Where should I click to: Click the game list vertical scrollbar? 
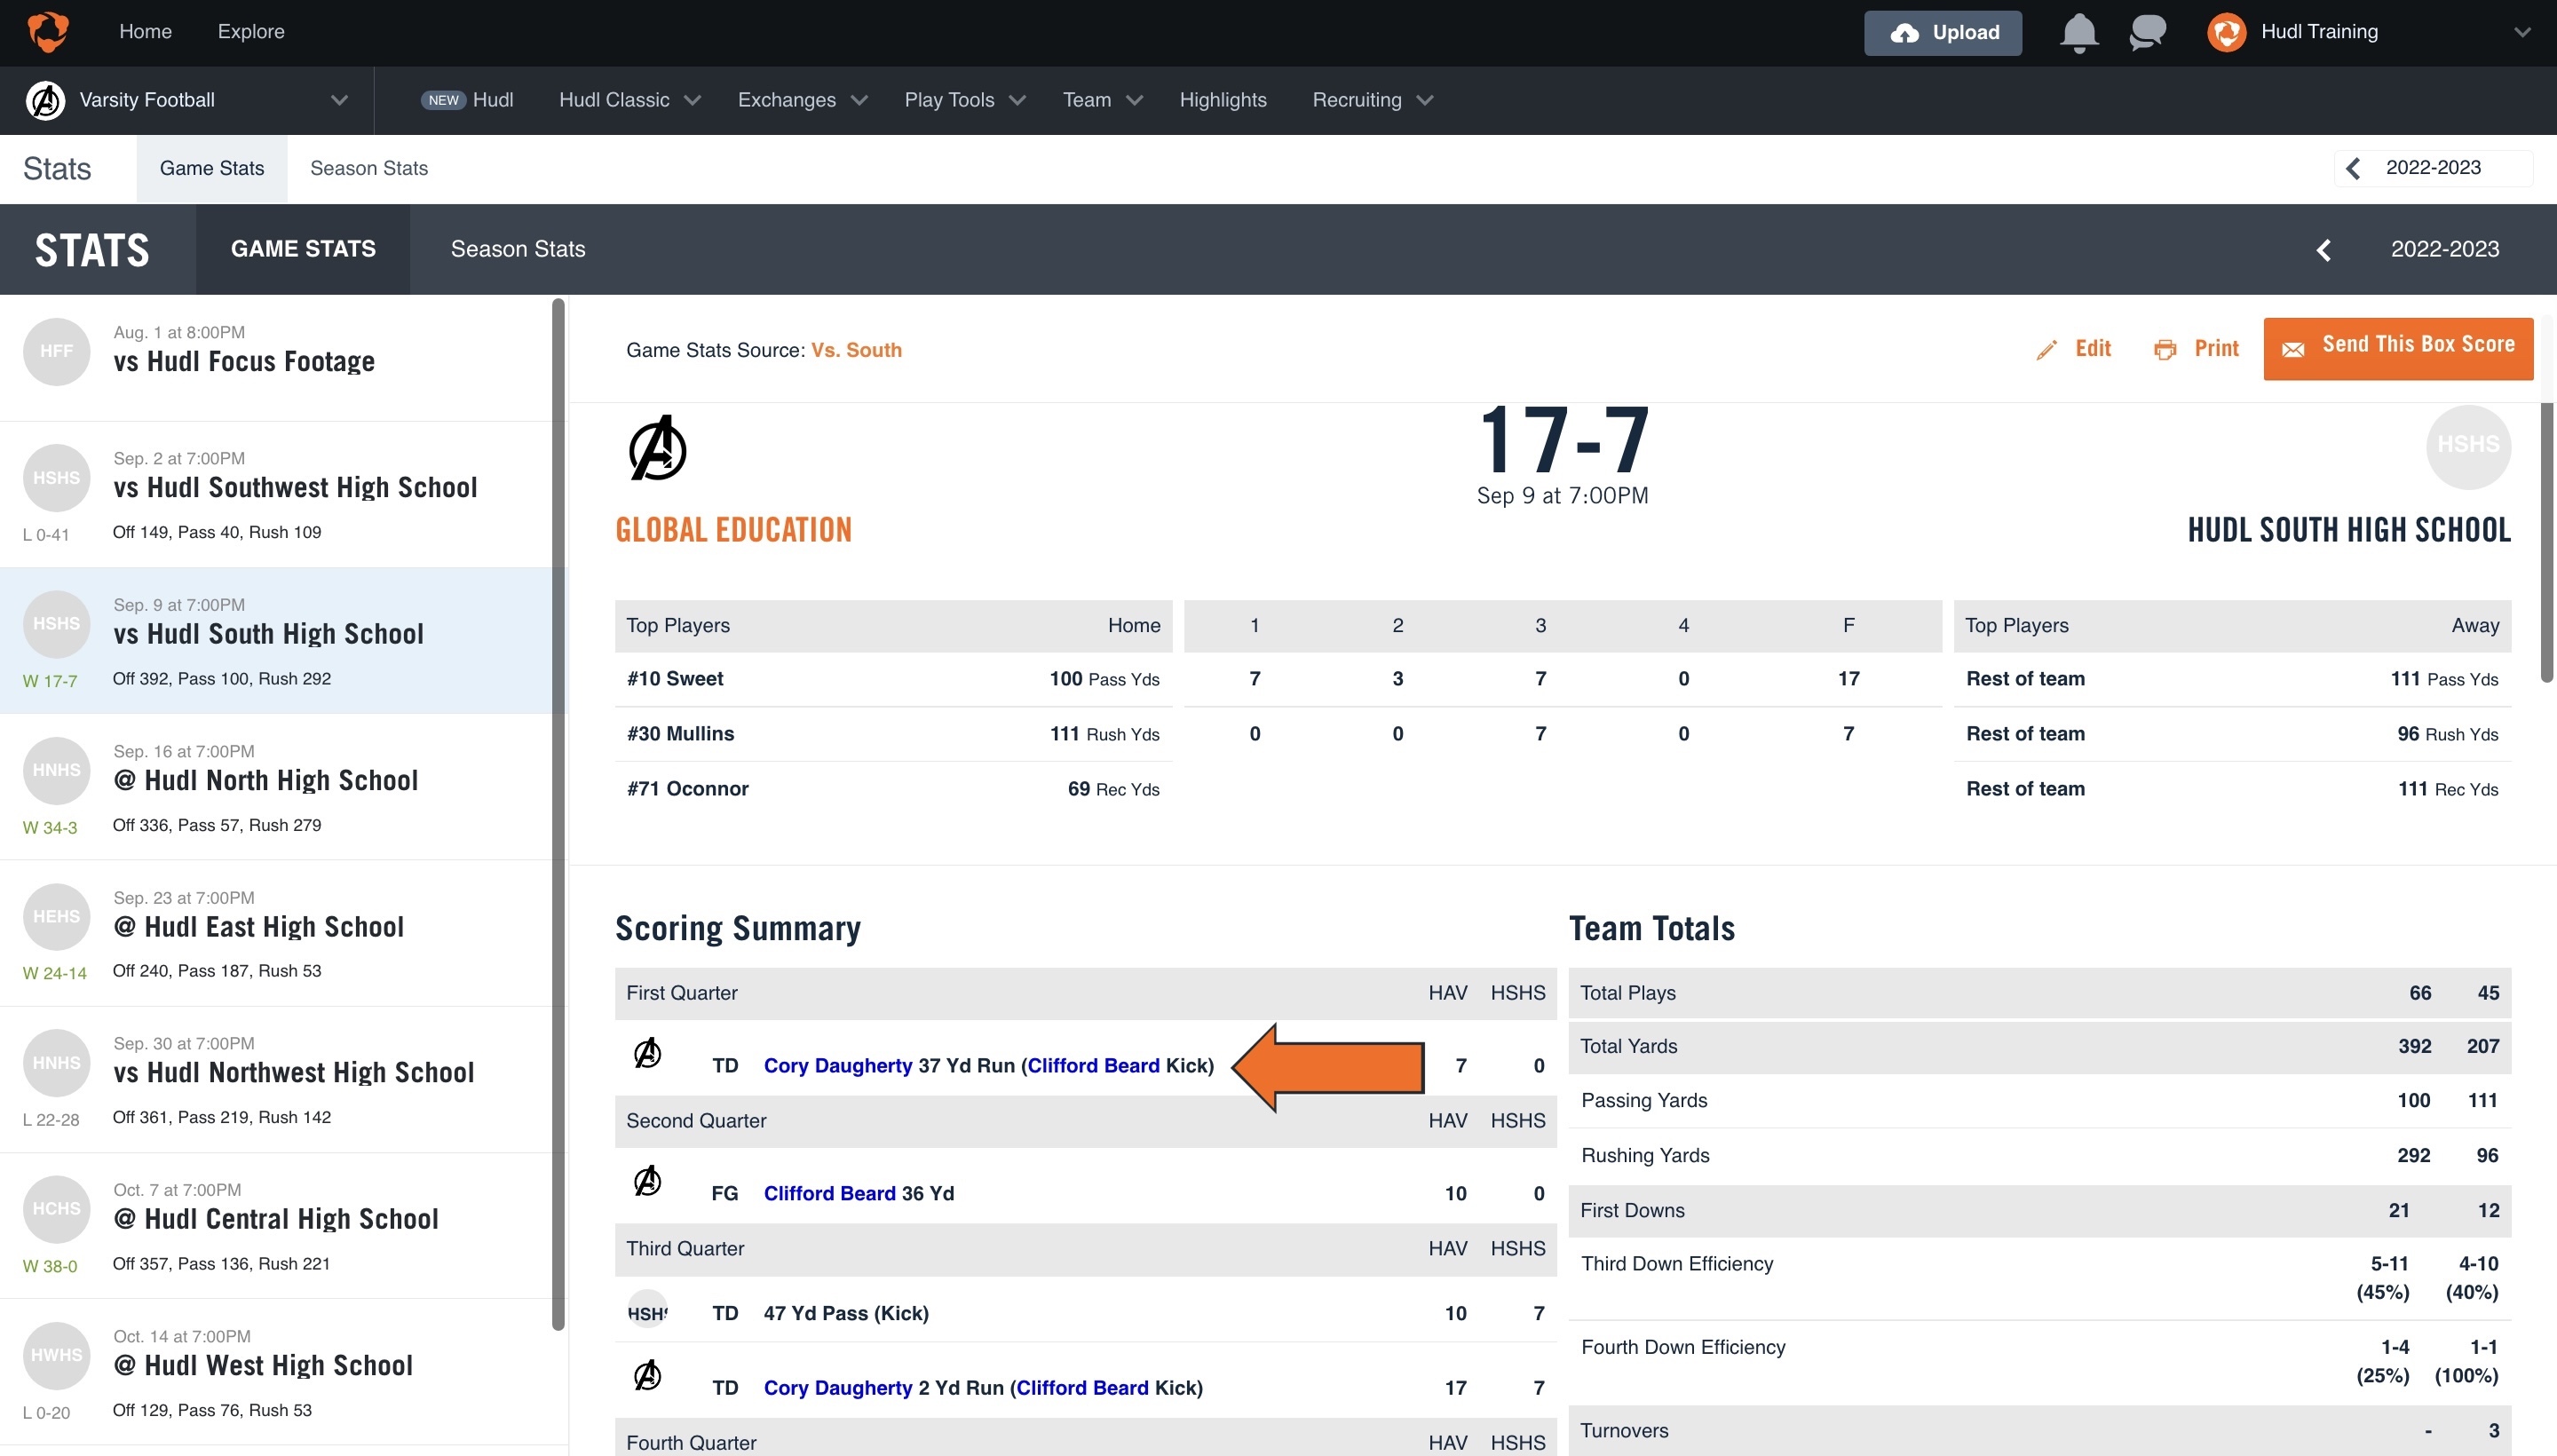(x=558, y=815)
